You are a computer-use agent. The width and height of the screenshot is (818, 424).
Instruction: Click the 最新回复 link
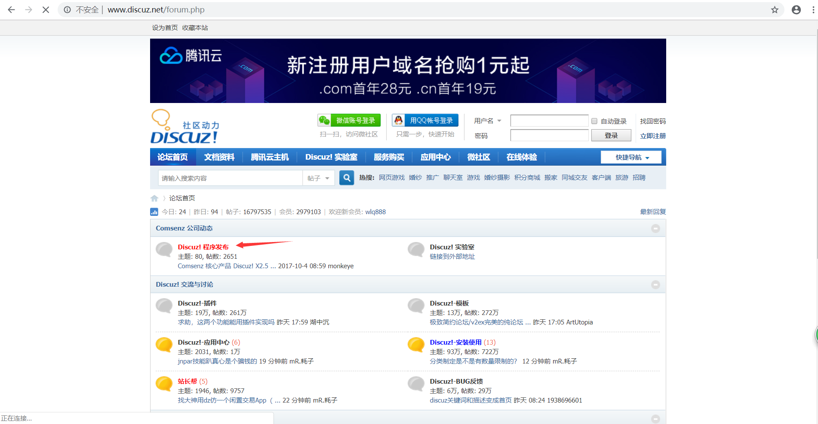tap(653, 212)
